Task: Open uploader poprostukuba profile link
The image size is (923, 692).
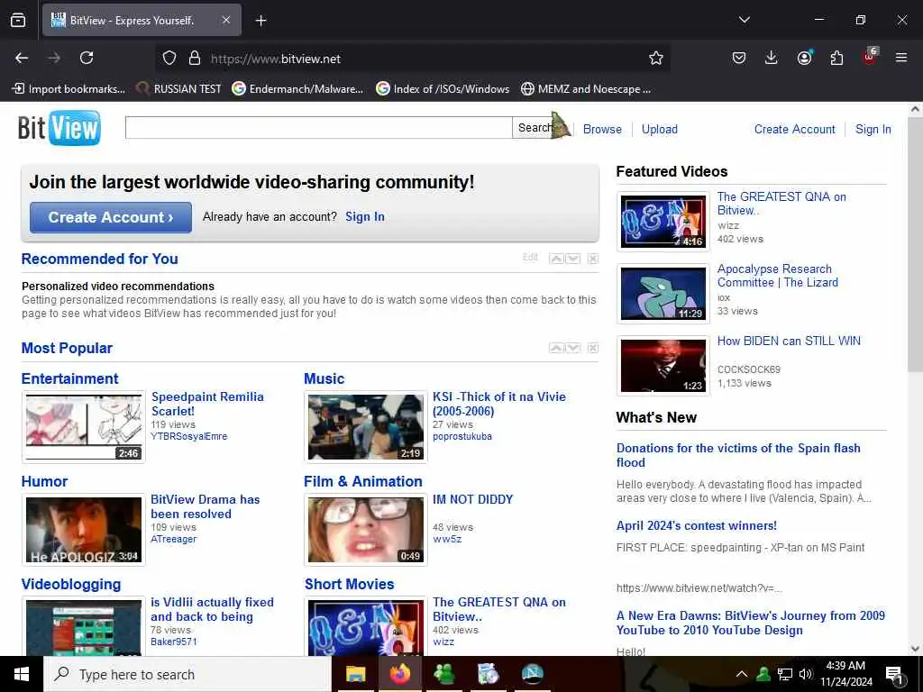Action: pyautogui.click(x=462, y=436)
